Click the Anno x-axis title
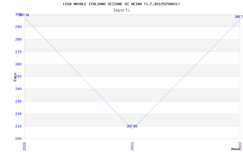The image size is (243, 152). pos(236,149)
